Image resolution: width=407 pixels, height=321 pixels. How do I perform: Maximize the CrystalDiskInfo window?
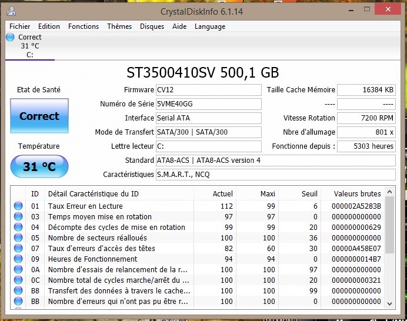[x=367, y=9]
